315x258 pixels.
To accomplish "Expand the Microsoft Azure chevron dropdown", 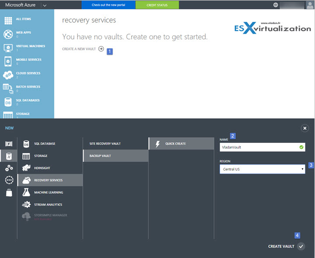I will pos(45,5).
